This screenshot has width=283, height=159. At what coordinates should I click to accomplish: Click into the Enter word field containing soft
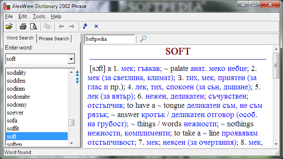(37, 59)
